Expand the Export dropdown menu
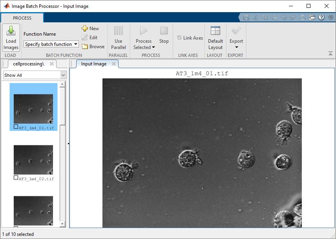Image resolution: width=336 pixels, height=239 pixels. pyautogui.click(x=236, y=47)
